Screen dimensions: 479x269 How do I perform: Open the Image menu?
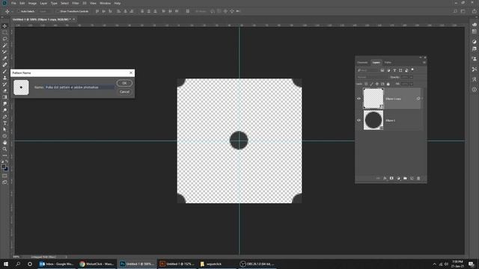(32, 3)
